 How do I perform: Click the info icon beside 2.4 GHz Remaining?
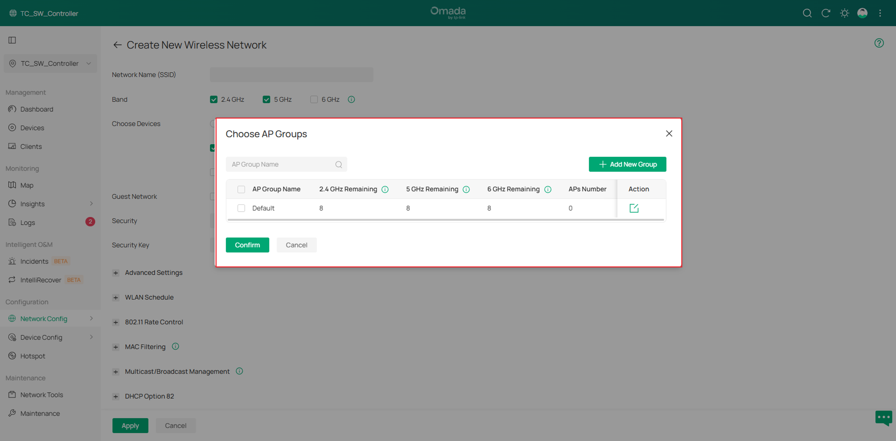[385, 189]
